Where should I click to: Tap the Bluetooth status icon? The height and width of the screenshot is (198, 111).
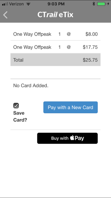pos(94,4)
